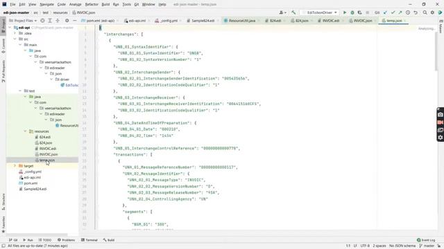
Task: Open the File menu
Action: point(12,5)
